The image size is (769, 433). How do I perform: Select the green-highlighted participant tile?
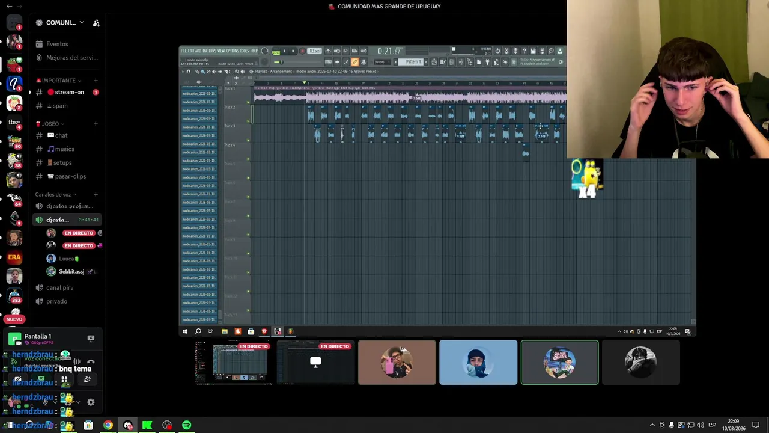(x=559, y=362)
